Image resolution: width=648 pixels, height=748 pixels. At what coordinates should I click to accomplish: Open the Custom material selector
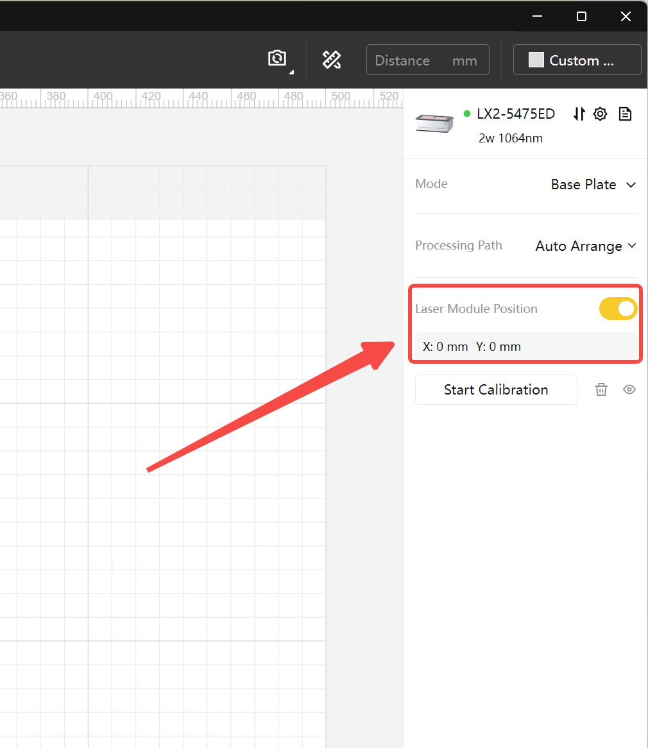pyautogui.click(x=577, y=60)
